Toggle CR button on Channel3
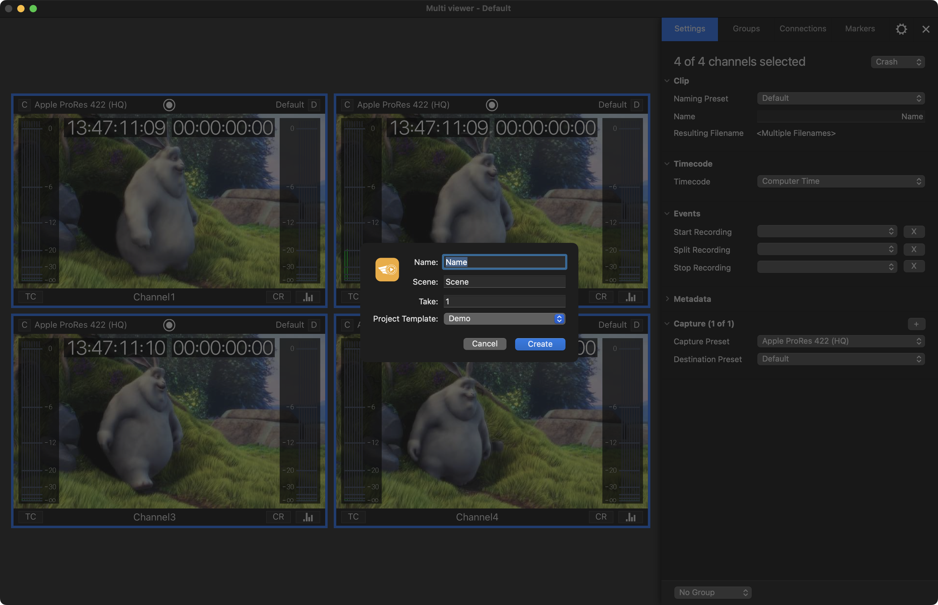The height and width of the screenshot is (605, 938). (278, 516)
